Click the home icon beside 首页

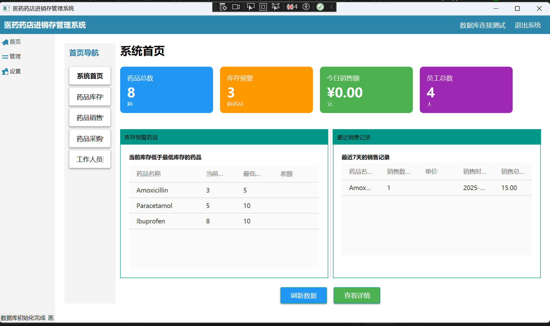point(5,42)
